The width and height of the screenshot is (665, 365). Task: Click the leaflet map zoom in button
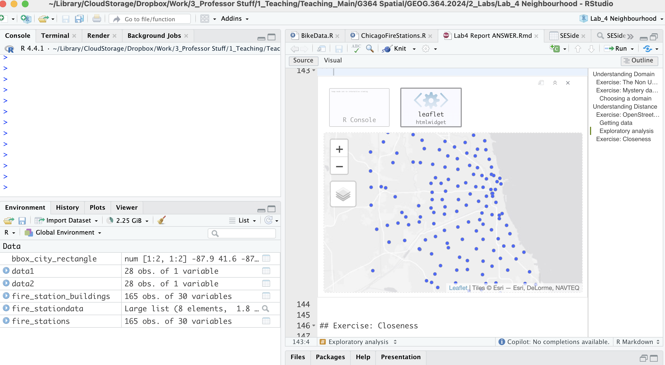point(339,149)
